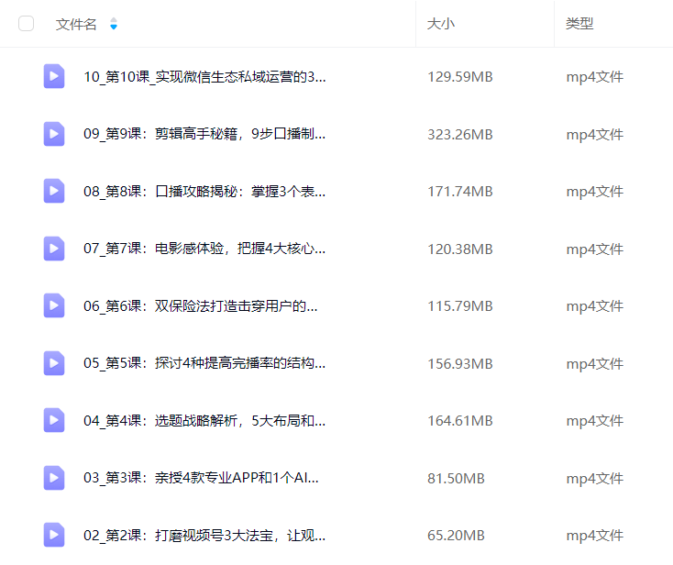Select the 大小 column header
The width and height of the screenshot is (673, 565).
click(441, 24)
